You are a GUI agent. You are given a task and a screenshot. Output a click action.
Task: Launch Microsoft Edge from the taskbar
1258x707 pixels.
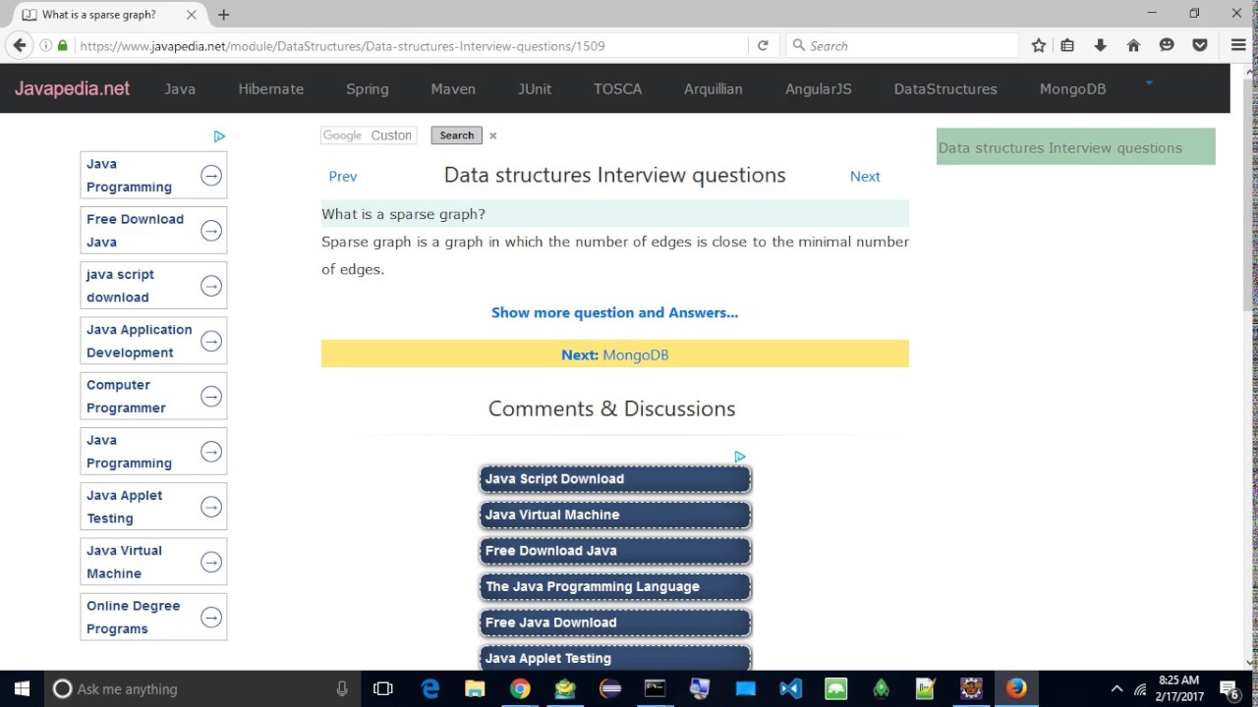click(429, 688)
